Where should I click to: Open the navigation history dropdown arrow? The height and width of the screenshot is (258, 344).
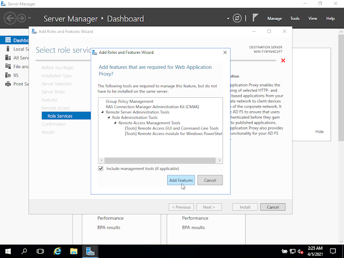coord(30,18)
